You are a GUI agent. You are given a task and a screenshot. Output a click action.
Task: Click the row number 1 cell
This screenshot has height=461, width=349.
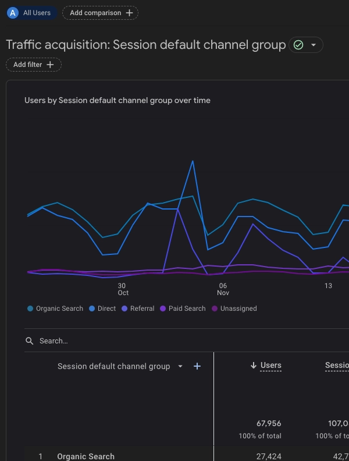(41, 456)
